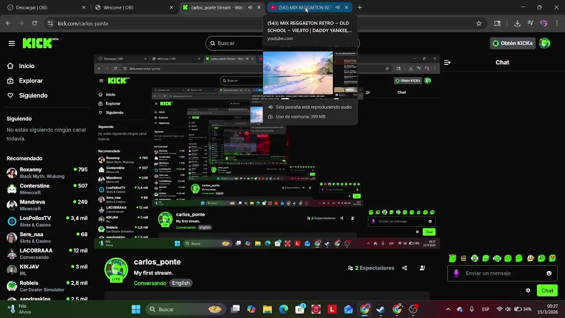Open recommended channel Roxanny

click(47, 173)
